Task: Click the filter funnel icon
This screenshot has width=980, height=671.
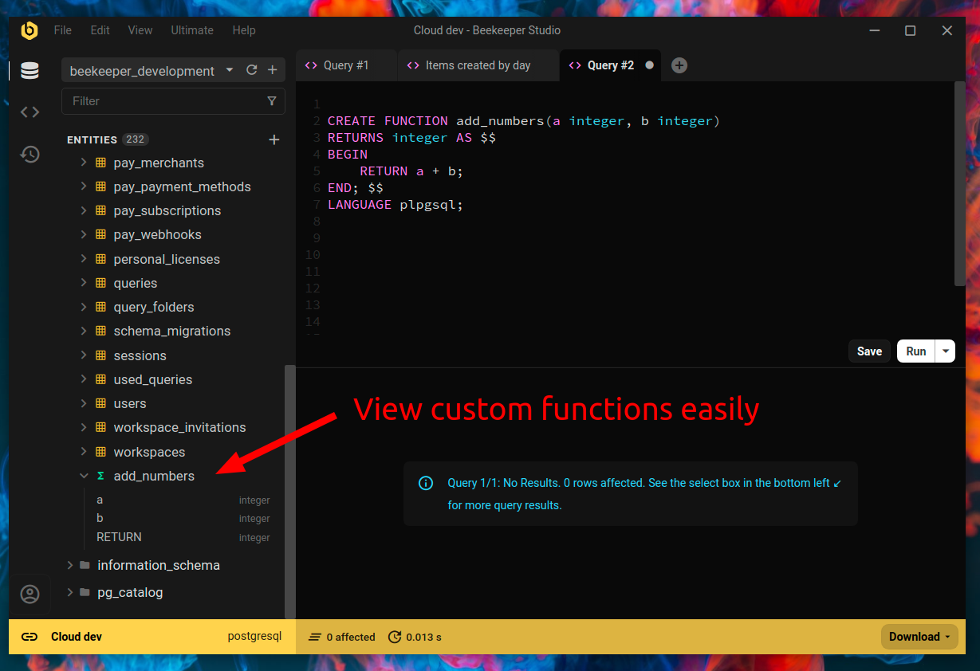Action: coord(272,101)
